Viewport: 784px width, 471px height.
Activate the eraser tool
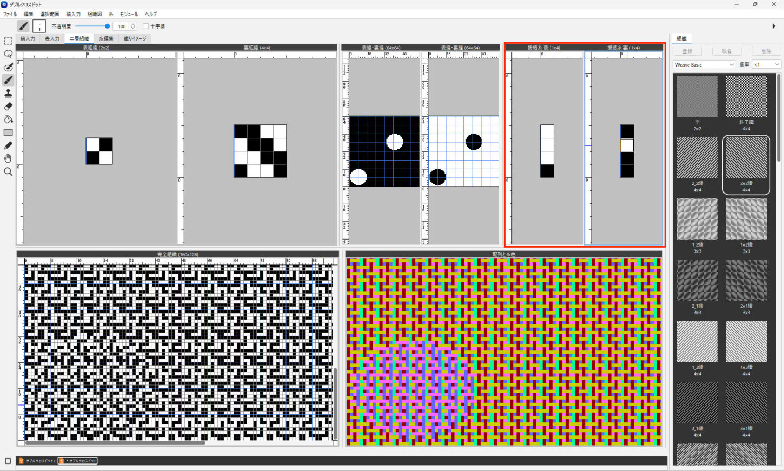[x=8, y=107]
